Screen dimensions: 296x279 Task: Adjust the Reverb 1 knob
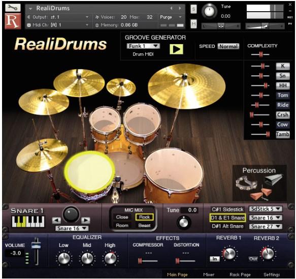click(x=229, y=254)
